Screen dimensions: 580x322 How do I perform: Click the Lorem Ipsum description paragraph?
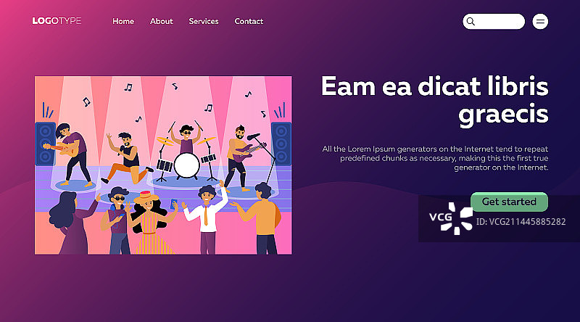[435, 158]
